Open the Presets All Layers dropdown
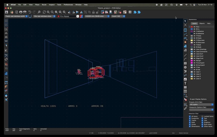 tap(201, 104)
